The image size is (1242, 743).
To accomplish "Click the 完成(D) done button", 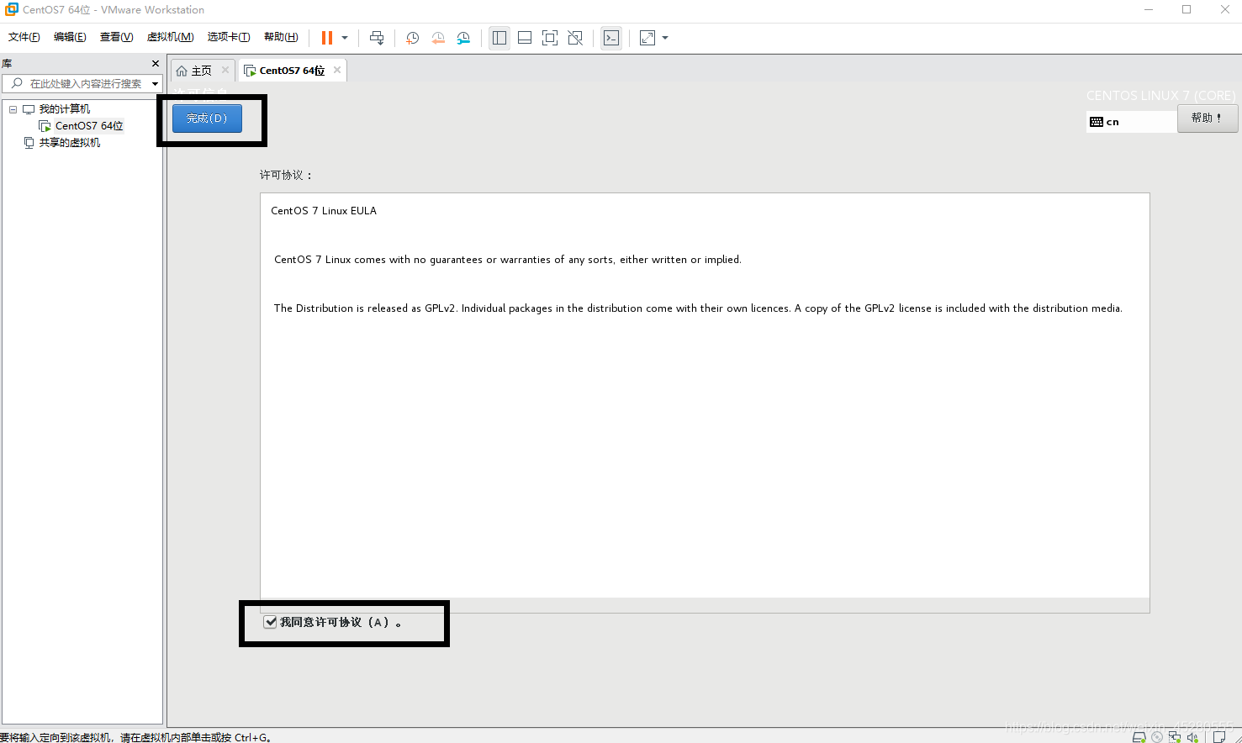I will pyautogui.click(x=207, y=119).
